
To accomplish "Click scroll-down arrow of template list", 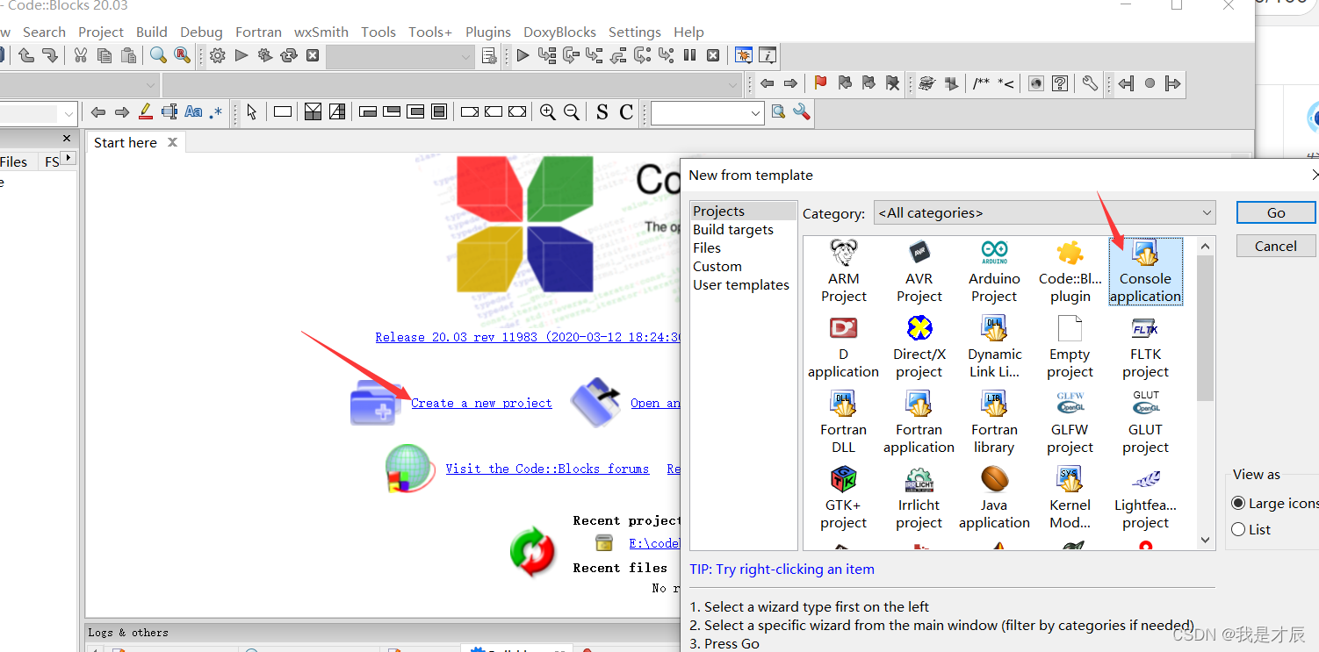I will click(x=1206, y=541).
